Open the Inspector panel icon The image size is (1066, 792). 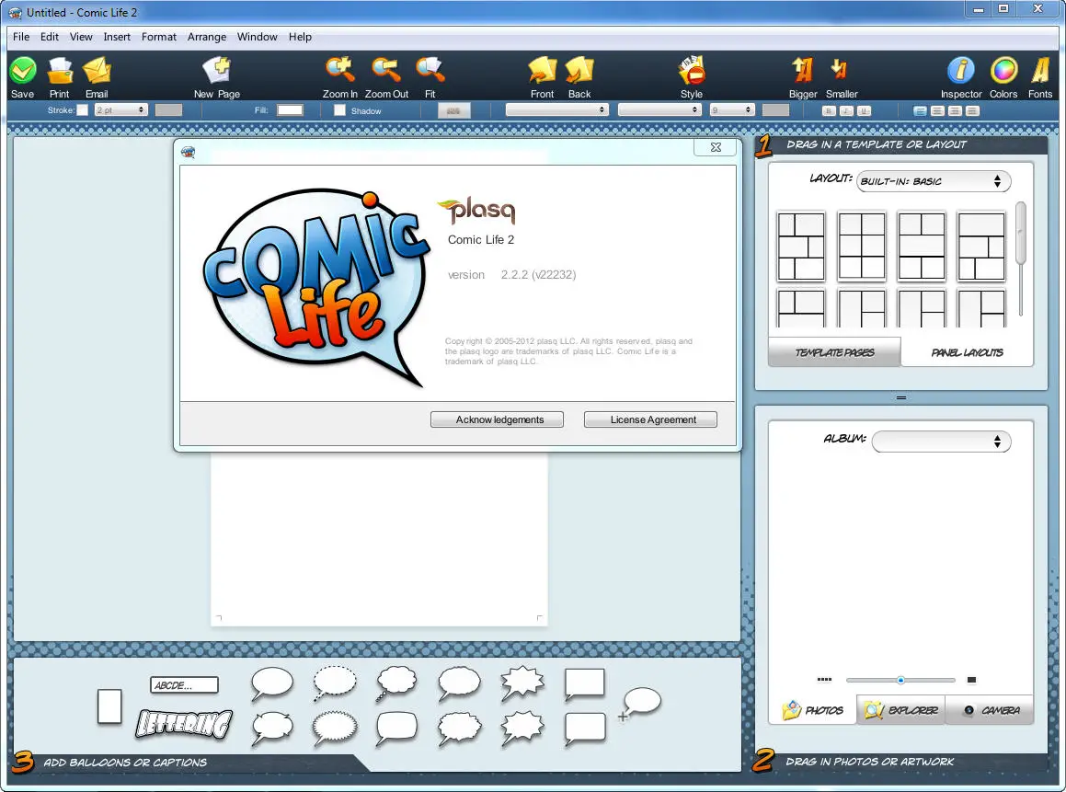pos(960,70)
